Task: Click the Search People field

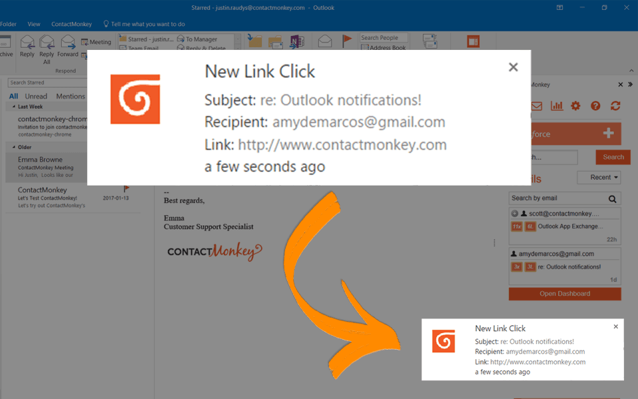Action: [383, 37]
